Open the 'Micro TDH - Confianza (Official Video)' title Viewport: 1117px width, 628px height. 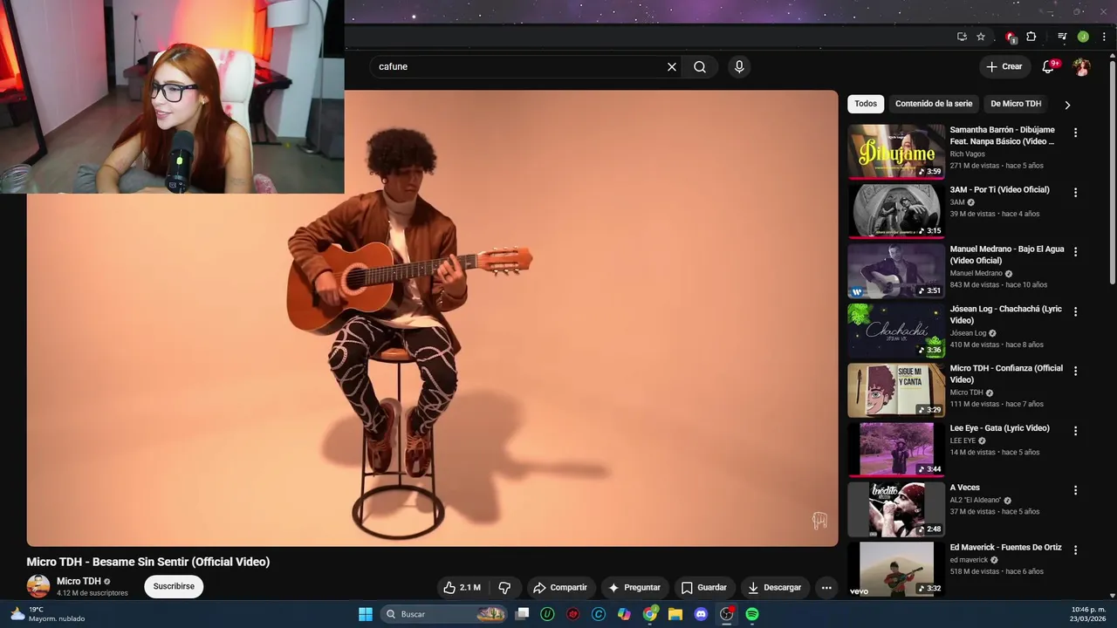(1006, 374)
